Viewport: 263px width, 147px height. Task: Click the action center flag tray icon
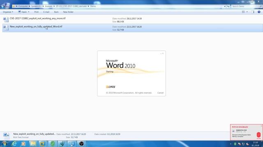239,144
